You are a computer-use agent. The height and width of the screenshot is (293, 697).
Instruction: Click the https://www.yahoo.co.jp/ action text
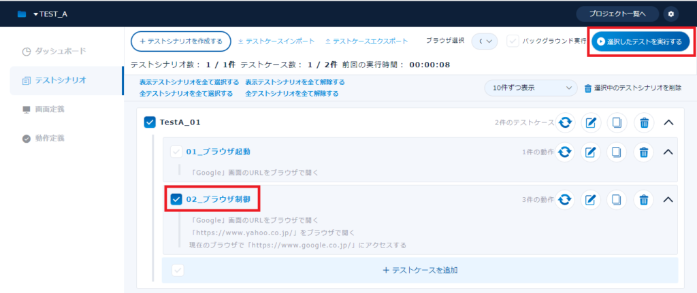[x=273, y=232]
